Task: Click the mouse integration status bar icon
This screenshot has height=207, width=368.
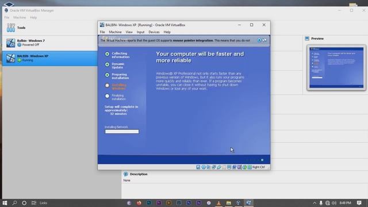Action: click(x=244, y=167)
